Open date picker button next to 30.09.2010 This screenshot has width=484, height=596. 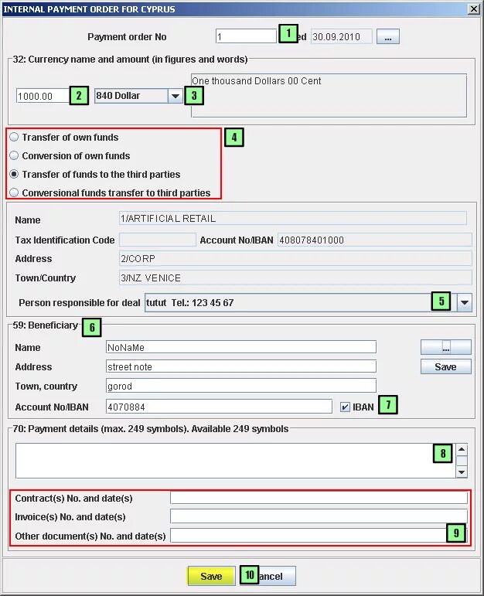[x=388, y=36]
